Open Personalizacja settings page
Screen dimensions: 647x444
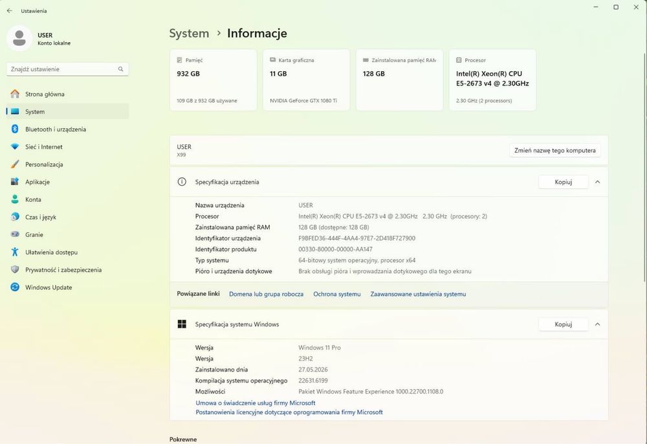pos(67,164)
